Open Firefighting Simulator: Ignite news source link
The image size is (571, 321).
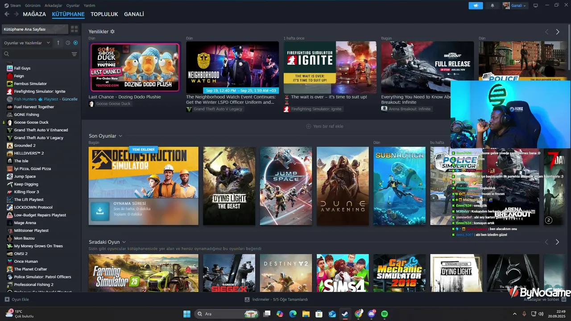[316, 109]
